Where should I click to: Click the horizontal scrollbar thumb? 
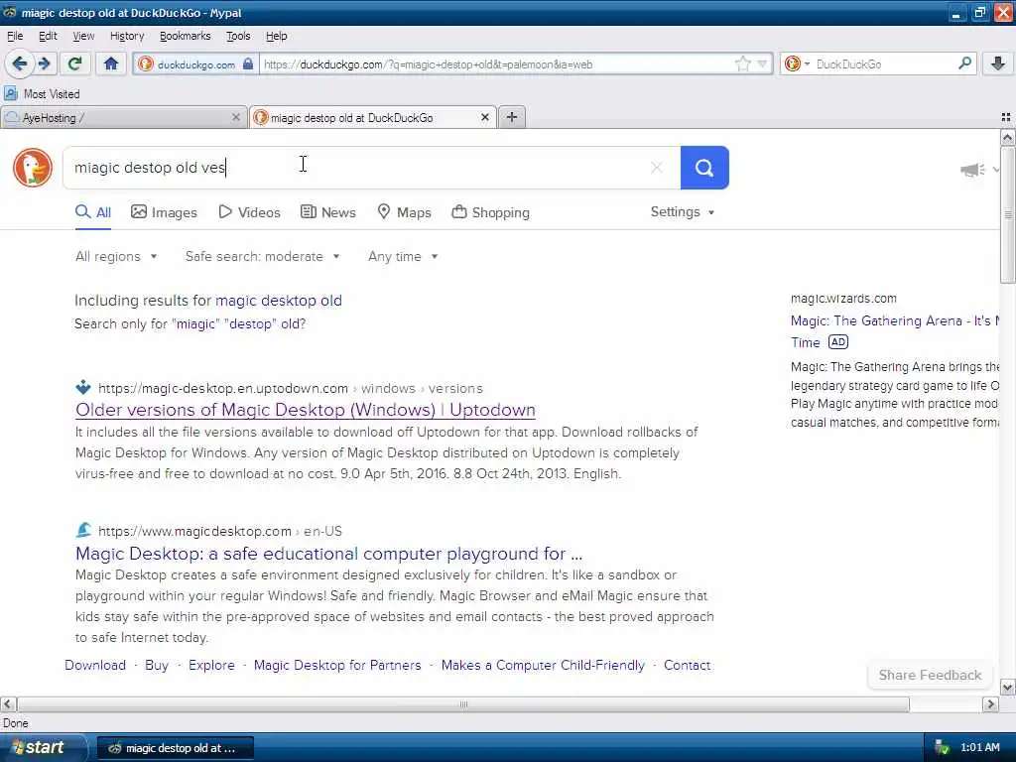tap(463, 703)
